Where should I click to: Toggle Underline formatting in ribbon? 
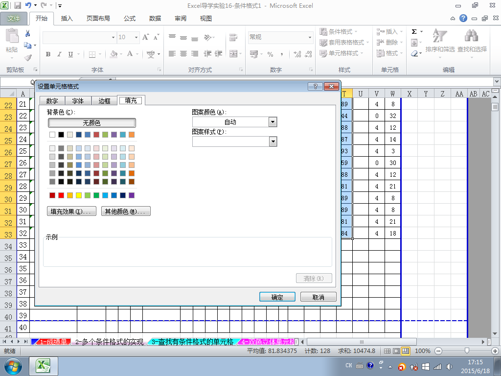point(70,54)
